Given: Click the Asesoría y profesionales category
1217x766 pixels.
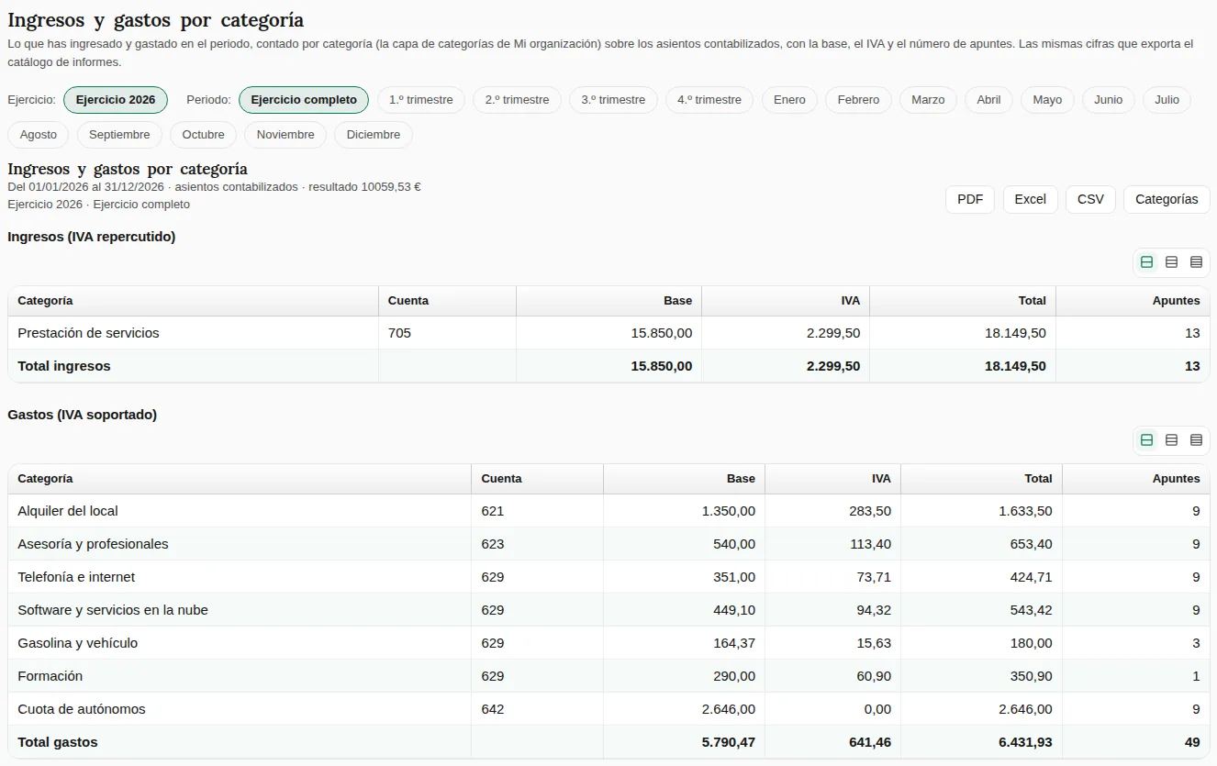Looking at the screenshot, I should click(93, 544).
